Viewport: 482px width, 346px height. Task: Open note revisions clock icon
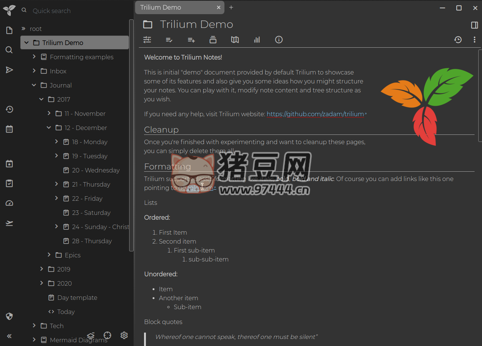coord(458,39)
